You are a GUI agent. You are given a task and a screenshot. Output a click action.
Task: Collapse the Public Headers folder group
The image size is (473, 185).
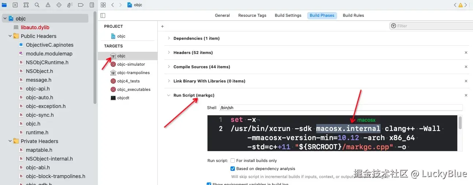[10, 36]
